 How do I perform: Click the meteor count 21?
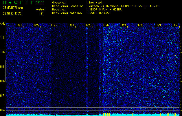(42, 14)
